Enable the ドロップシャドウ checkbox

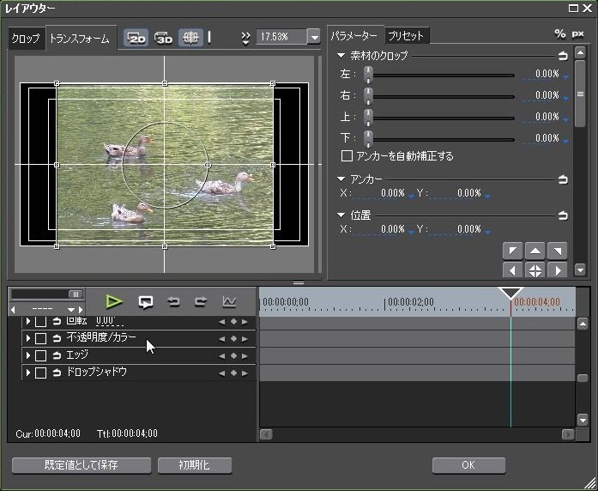(41, 373)
